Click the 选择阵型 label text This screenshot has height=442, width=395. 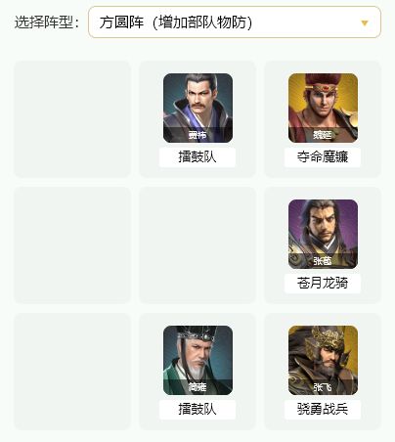click(x=47, y=22)
